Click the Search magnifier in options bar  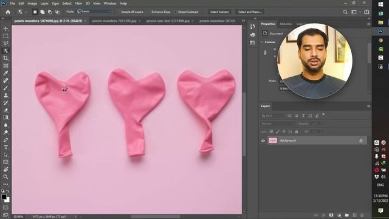point(345,12)
